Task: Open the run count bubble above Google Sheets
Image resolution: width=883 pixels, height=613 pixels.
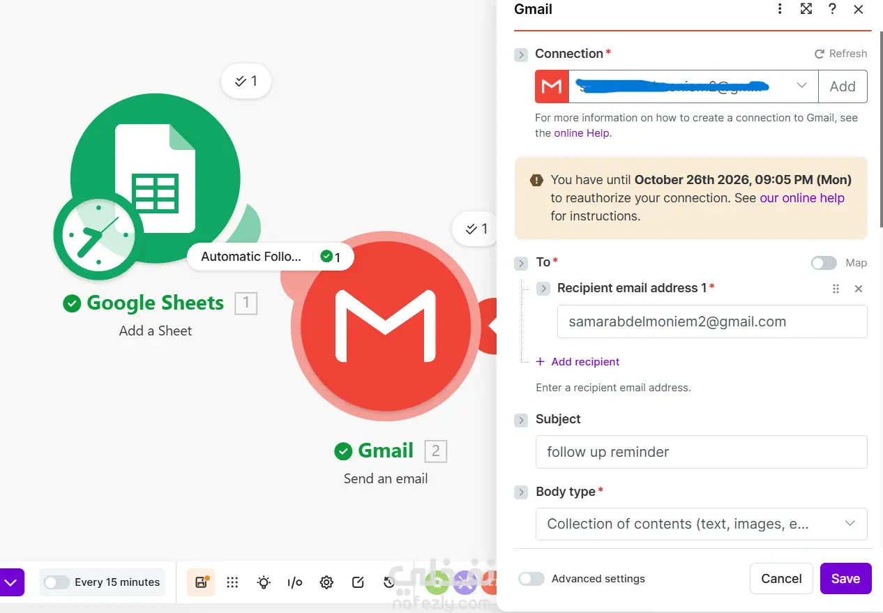Action: click(246, 82)
